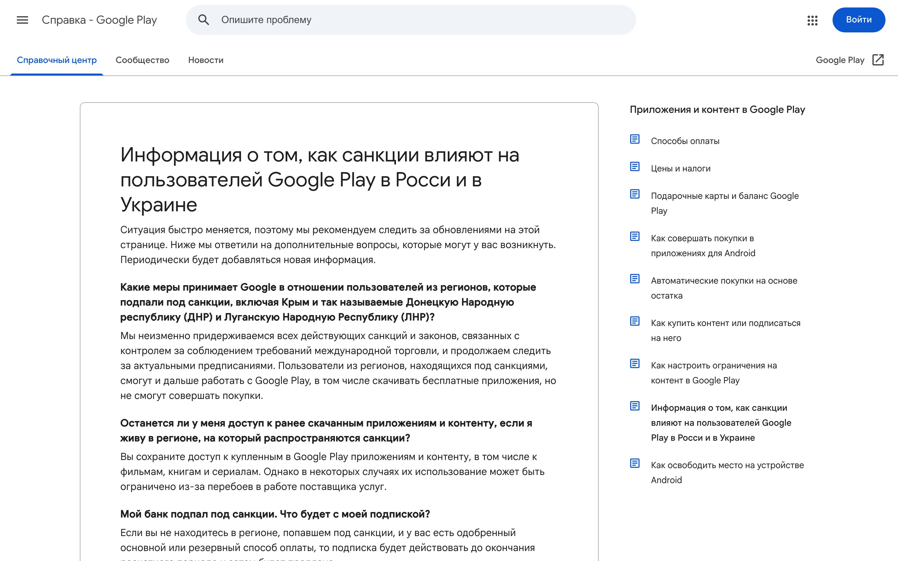Click the article icon next to Цены и налоги

coord(635,167)
